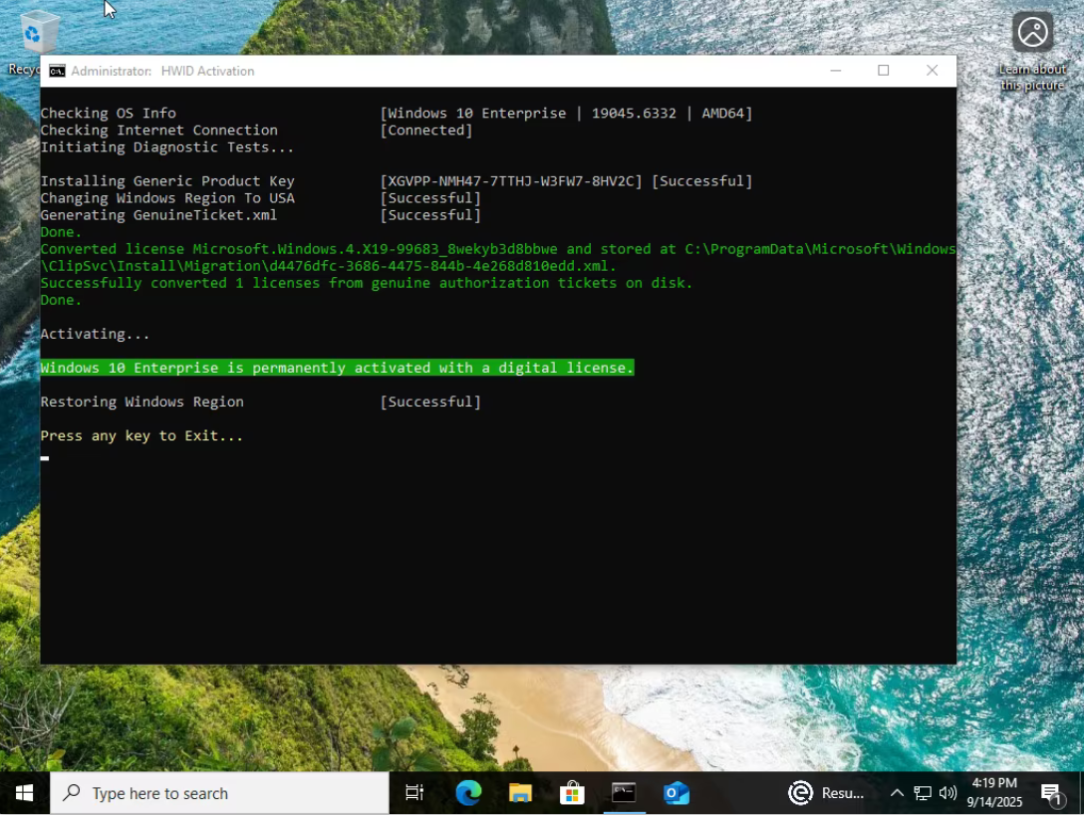Click the Press any key to Exit text
The height and width of the screenshot is (815, 1084).
[x=141, y=435]
